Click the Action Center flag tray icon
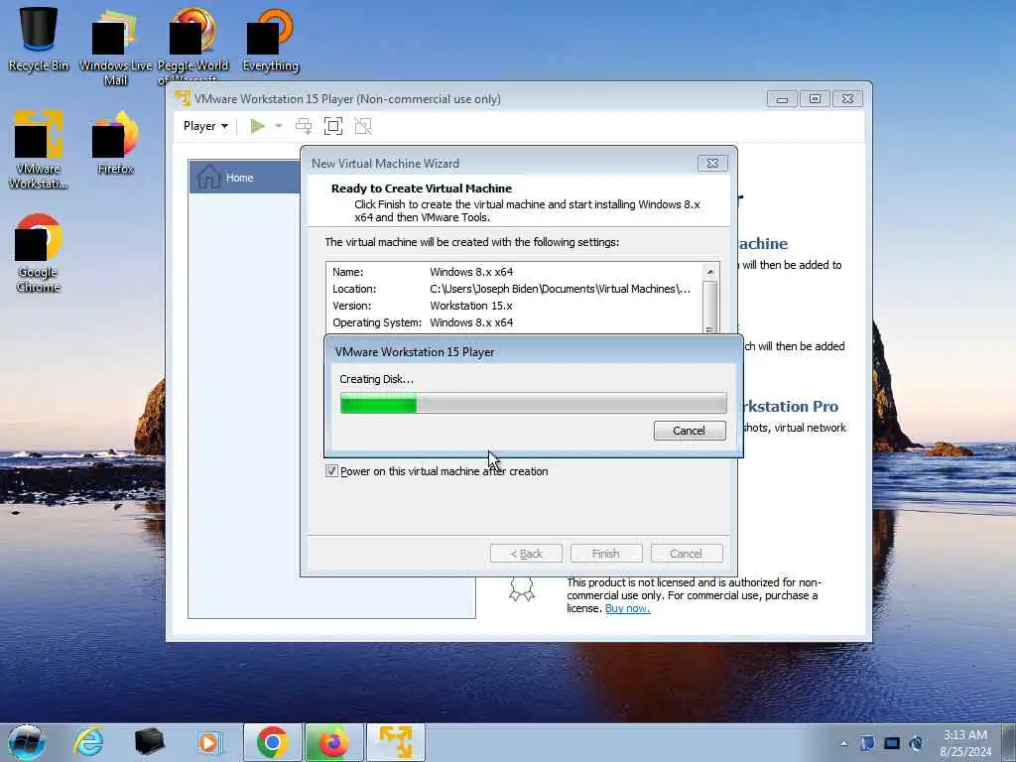Screen dimensions: 1016x762 click(x=867, y=742)
